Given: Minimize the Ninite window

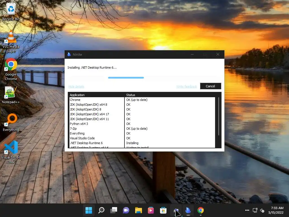Looking at the screenshot, I should (192, 55).
